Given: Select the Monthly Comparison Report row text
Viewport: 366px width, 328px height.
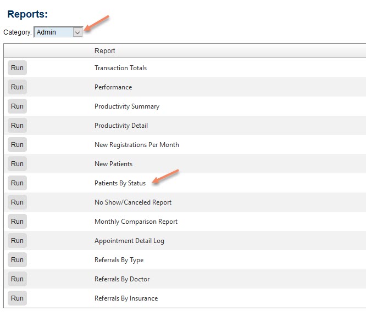Looking at the screenshot, I should (136, 222).
